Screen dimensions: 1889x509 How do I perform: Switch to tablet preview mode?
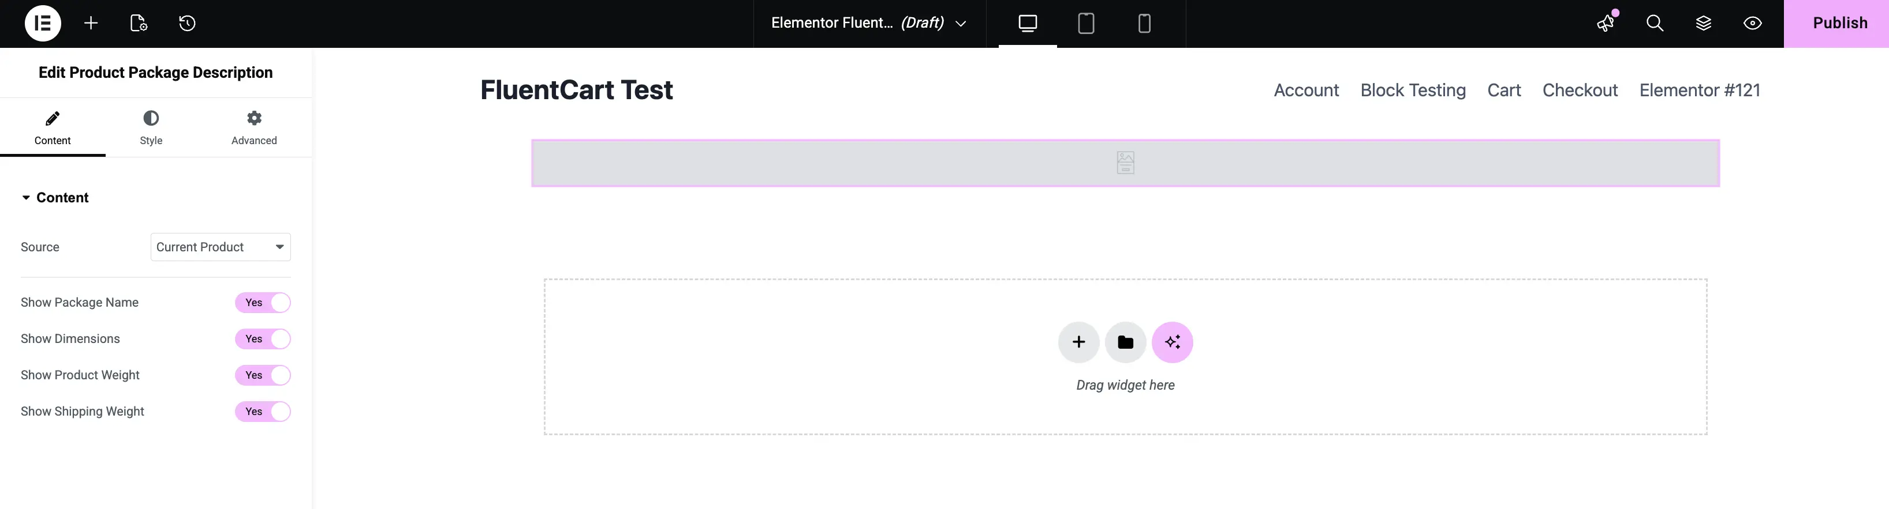coord(1086,24)
